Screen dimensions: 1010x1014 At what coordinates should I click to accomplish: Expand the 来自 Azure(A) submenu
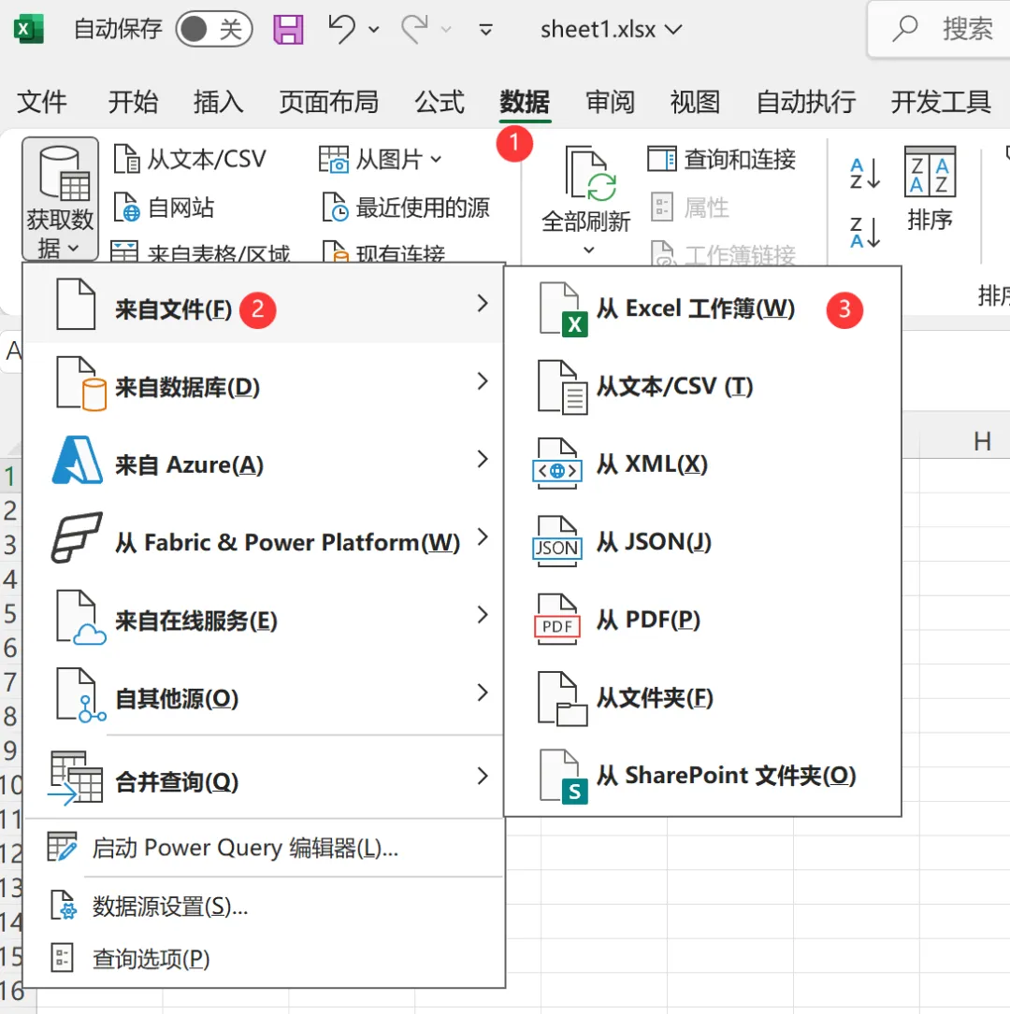(264, 460)
